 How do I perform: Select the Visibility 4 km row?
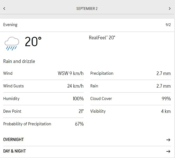pos(131,111)
